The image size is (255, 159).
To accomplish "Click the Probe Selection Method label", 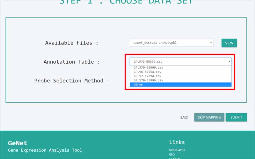I will [72, 81].
